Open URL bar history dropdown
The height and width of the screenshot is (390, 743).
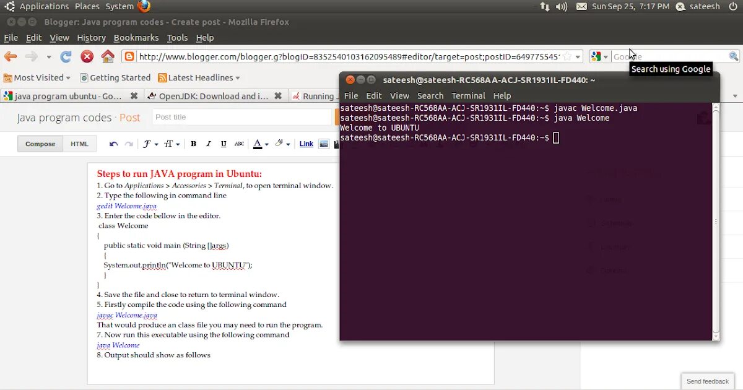pos(578,57)
